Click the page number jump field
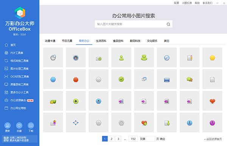227x146 pixels. [x=151, y=139]
